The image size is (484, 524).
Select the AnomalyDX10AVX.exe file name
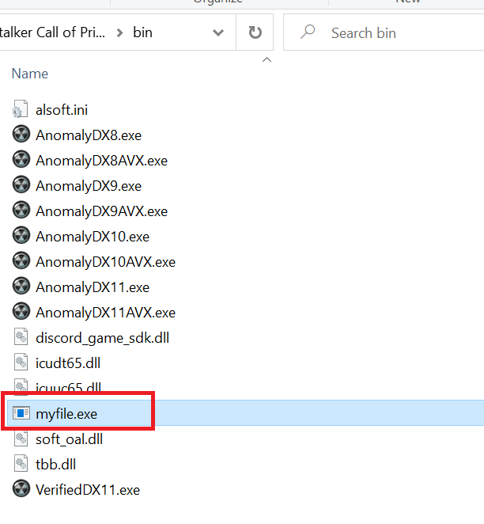[x=105, y=262]
